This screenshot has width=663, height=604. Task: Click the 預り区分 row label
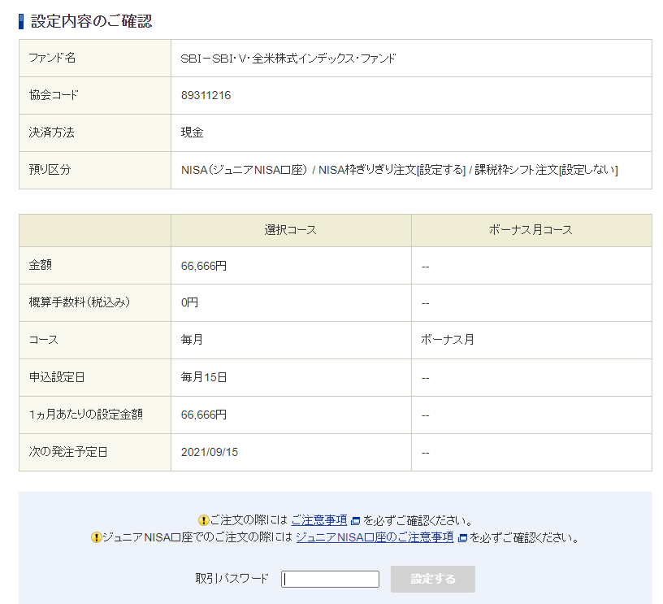(50, 170)
